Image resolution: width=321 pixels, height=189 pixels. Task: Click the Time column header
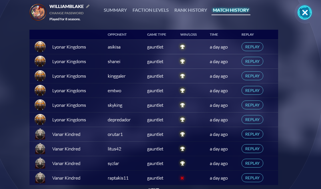tap(214, 35)
